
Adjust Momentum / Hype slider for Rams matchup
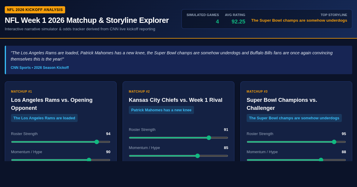pyautogui.click(x=61, y=160)
